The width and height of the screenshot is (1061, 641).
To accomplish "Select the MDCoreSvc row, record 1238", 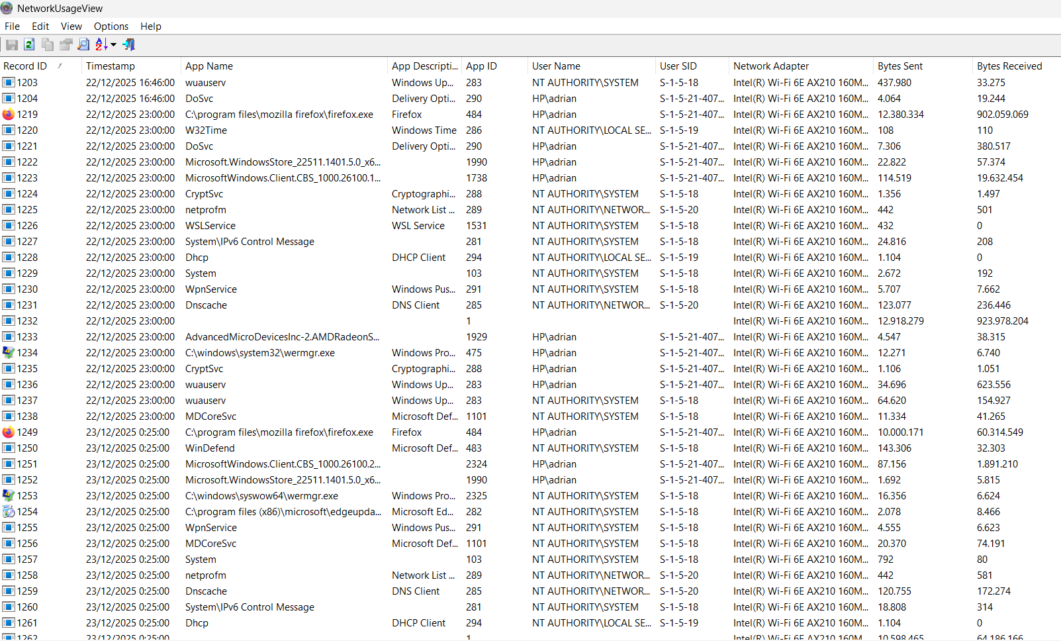I will (x=210, y=417).
